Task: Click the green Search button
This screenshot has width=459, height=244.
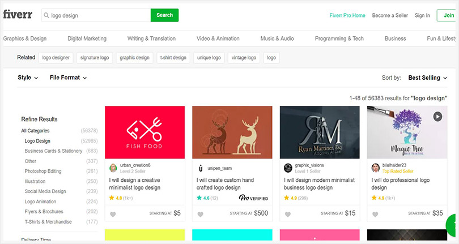Action: point(164,15)
